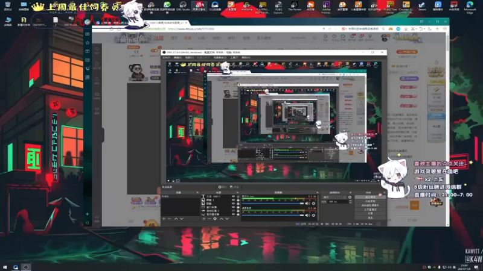Viewport: 483px width, 271px height.
Task: Open OBS Studio desktop shortcut
Action: (x=183, y=6)
